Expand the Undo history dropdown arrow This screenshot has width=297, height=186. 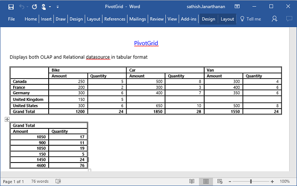27,7
